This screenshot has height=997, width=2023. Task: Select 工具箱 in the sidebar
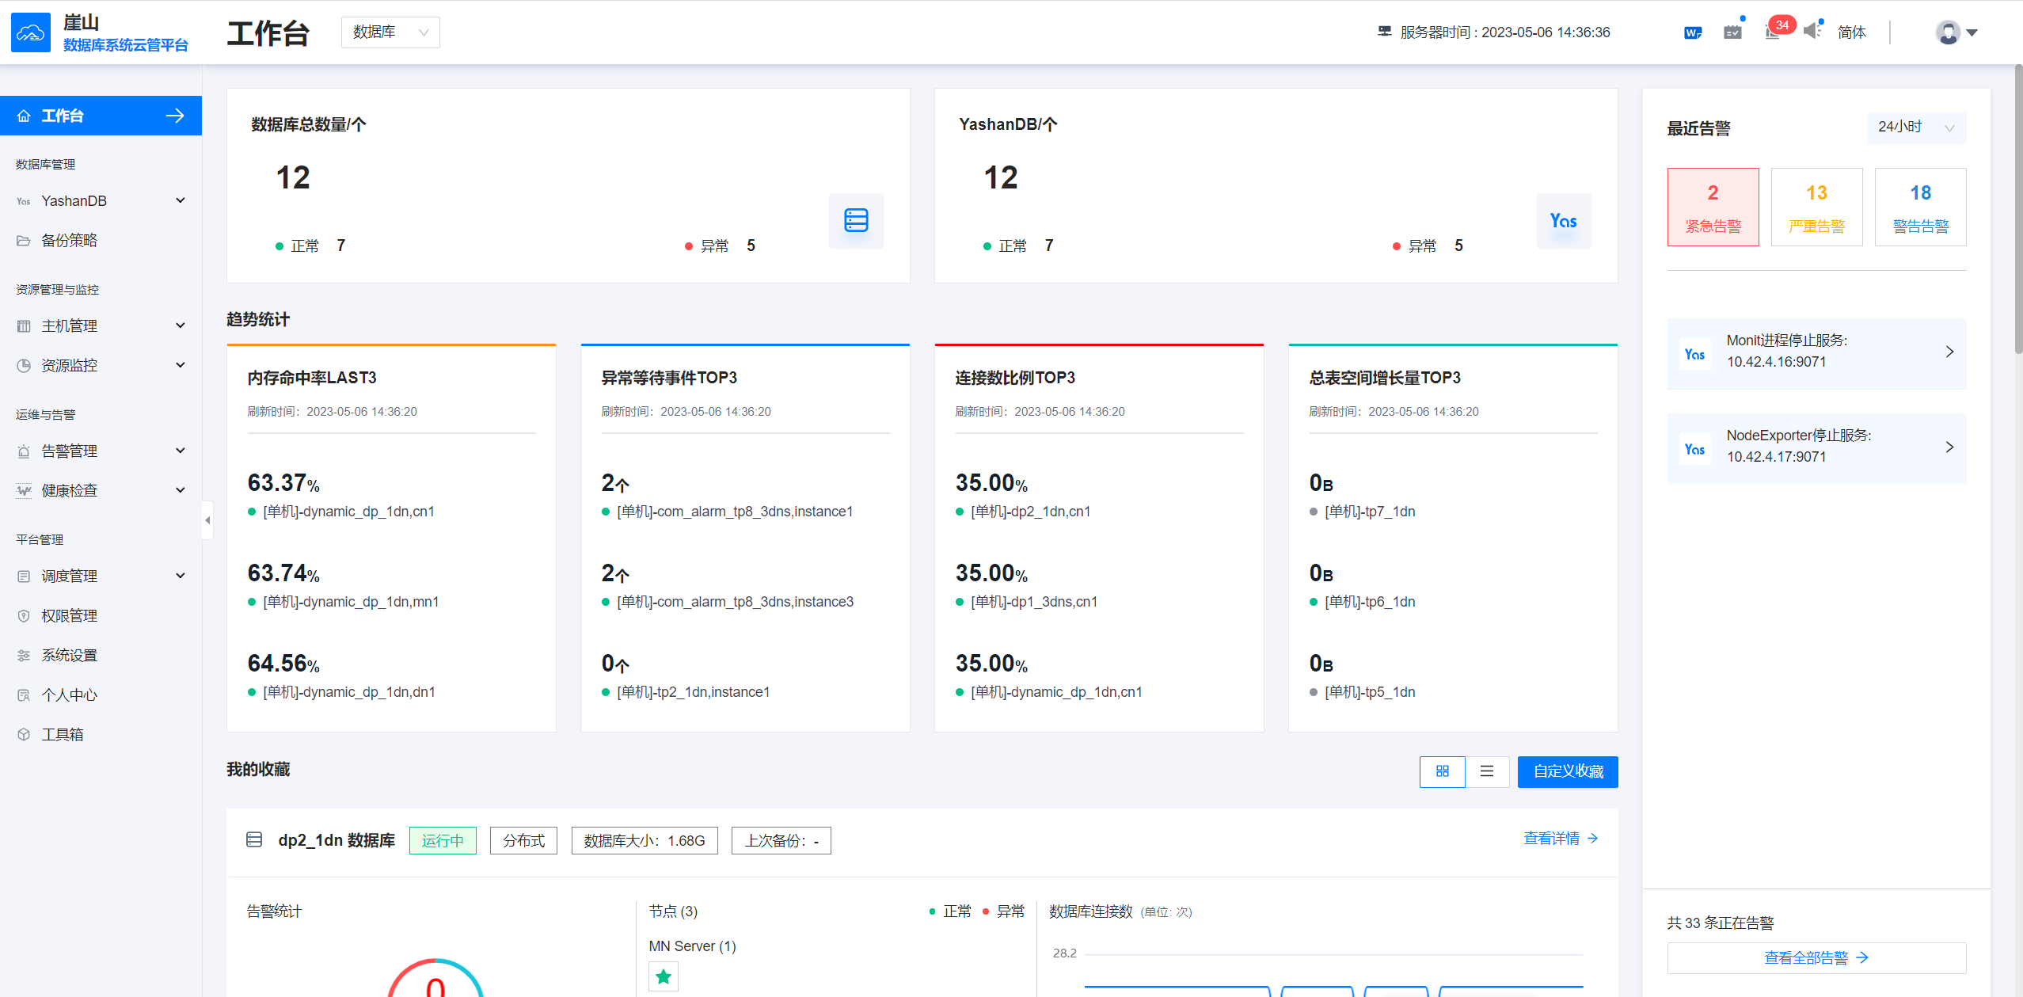(62, 735)
